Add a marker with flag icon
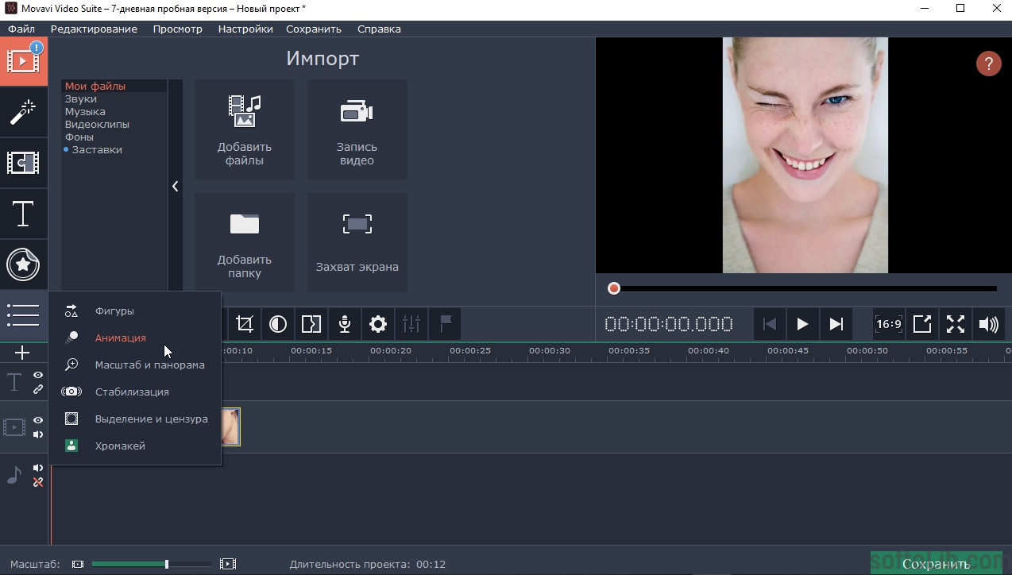 point(445,324)
